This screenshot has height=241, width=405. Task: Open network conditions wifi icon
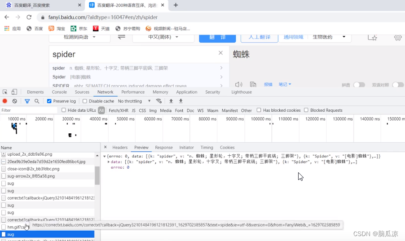(159, 101)
